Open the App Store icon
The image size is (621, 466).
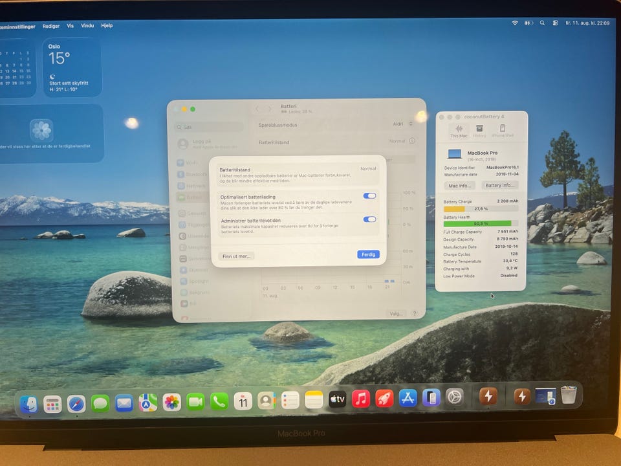[x=408, y=398]
